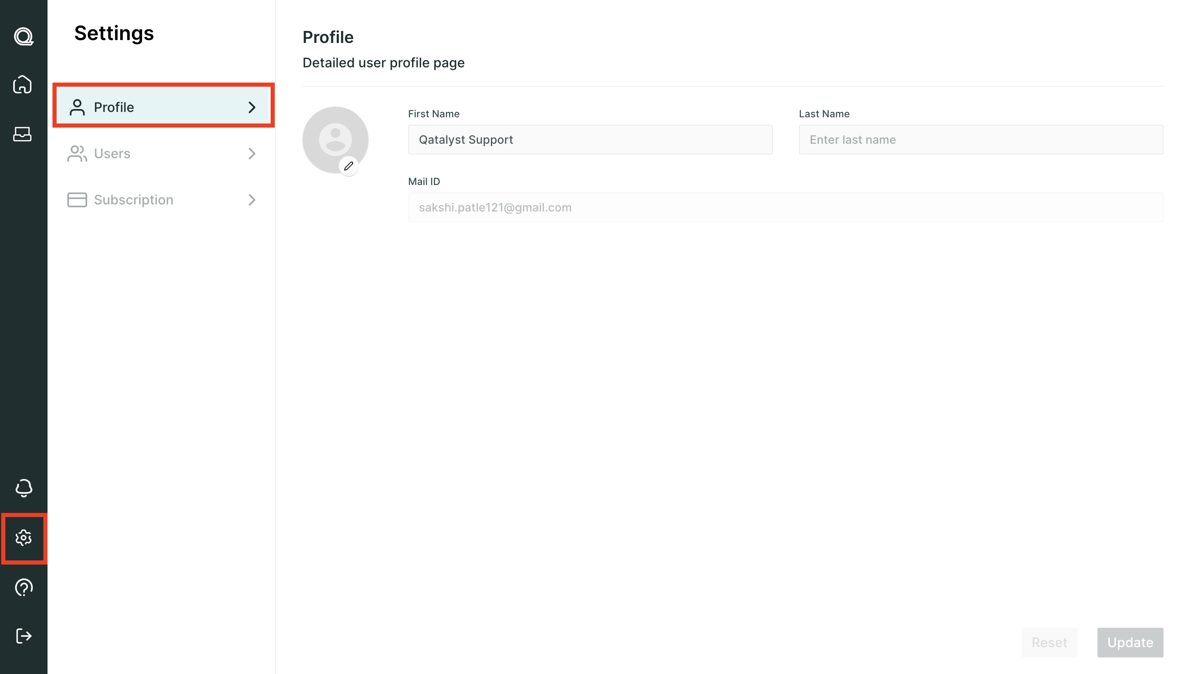This screenshot has height=674, width=1190.
Task: Click the profile avatar placeholder image
Action: 335,140
